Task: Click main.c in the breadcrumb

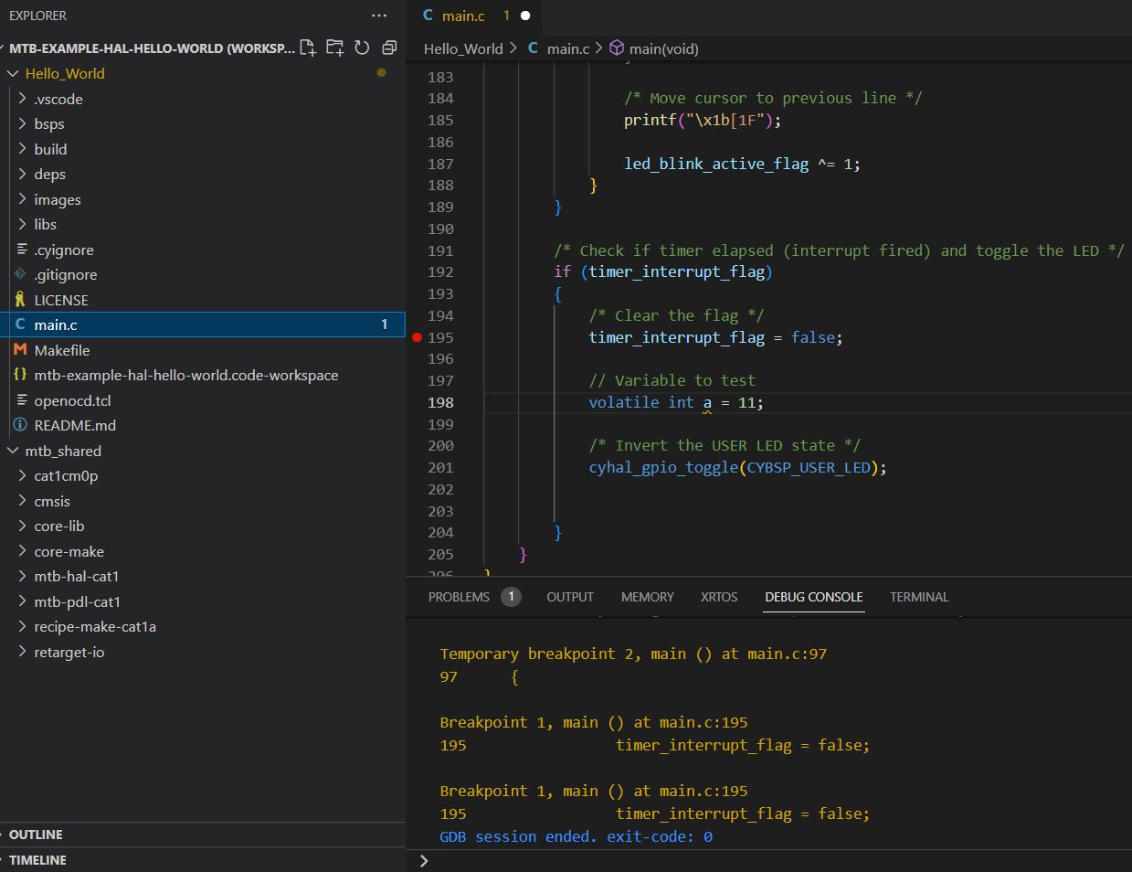Action: (x=568, y=48)
